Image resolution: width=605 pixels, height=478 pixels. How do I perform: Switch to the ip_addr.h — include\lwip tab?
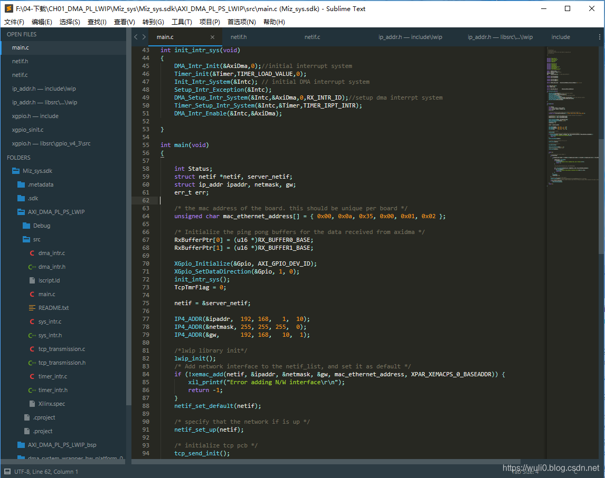(410, 37)
